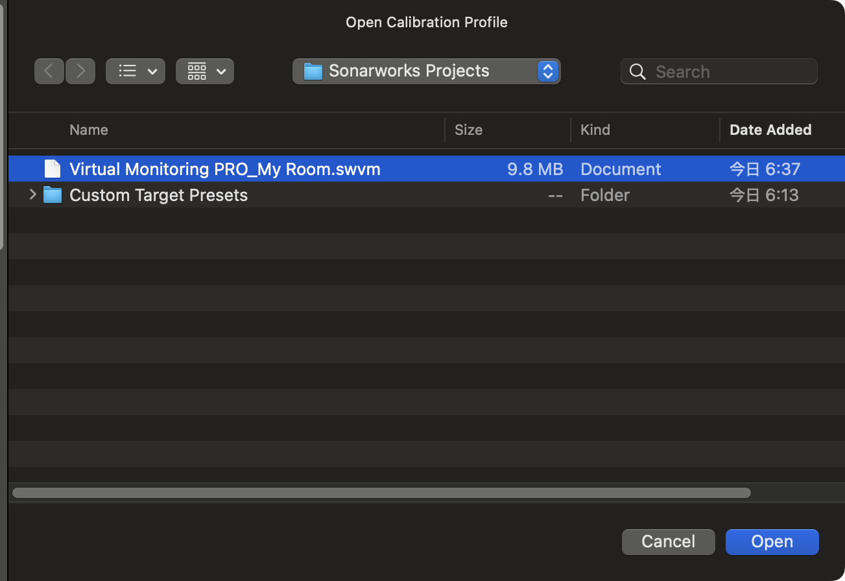Select Virtual Monitoring PRO_My Room.swvm file name
845x581 pixels.
point(224,169)
